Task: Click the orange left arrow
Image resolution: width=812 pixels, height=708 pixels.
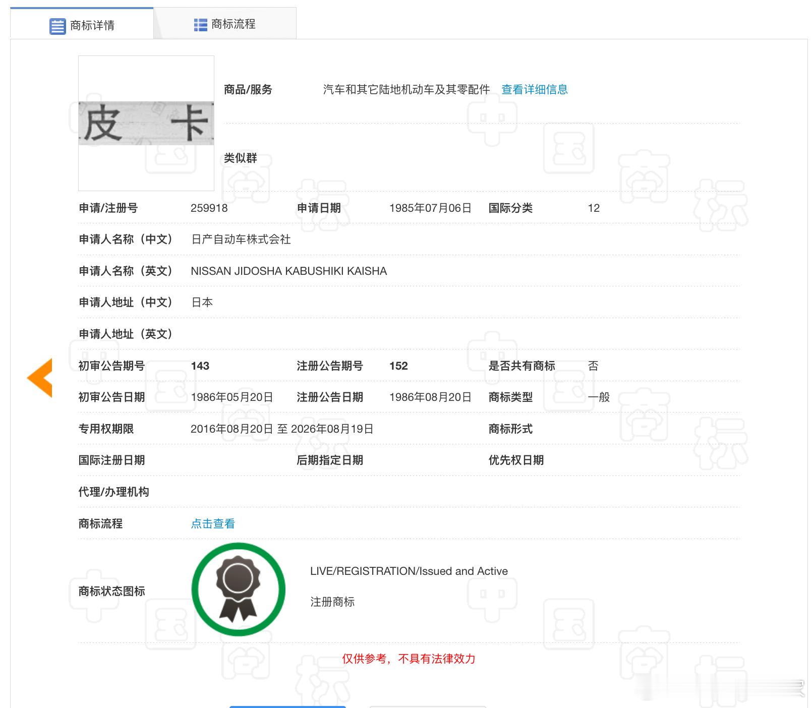Action: coord(40,378)
